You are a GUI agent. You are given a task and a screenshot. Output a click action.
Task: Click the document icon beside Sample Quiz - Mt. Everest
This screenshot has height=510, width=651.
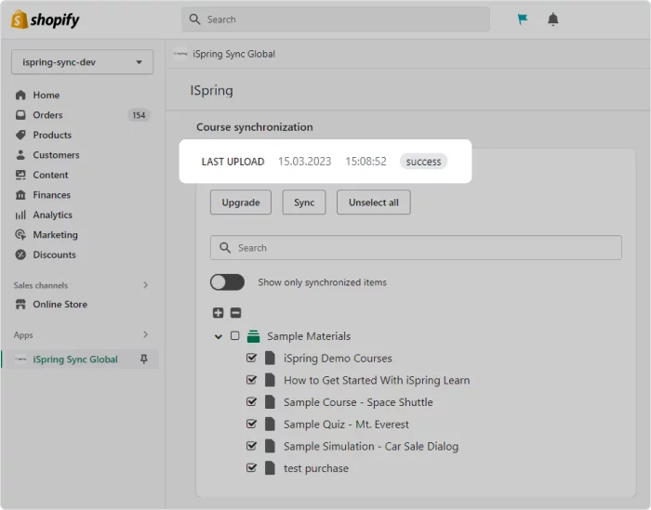(x=270, y=425)
